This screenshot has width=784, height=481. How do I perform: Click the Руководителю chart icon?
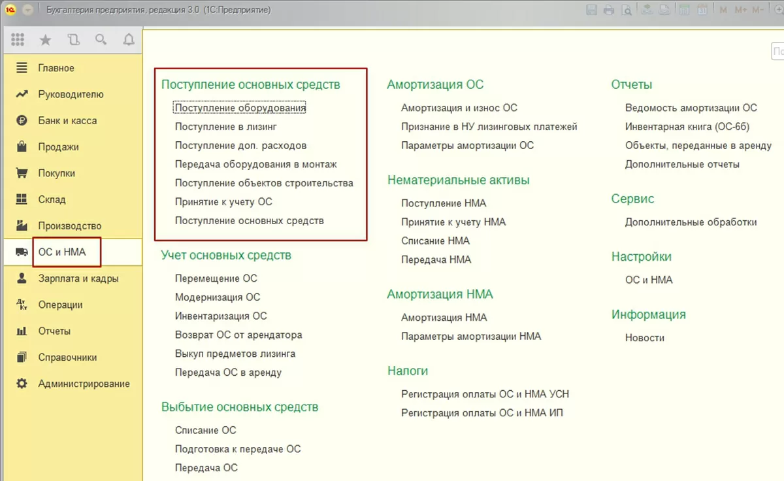[22, 94]
